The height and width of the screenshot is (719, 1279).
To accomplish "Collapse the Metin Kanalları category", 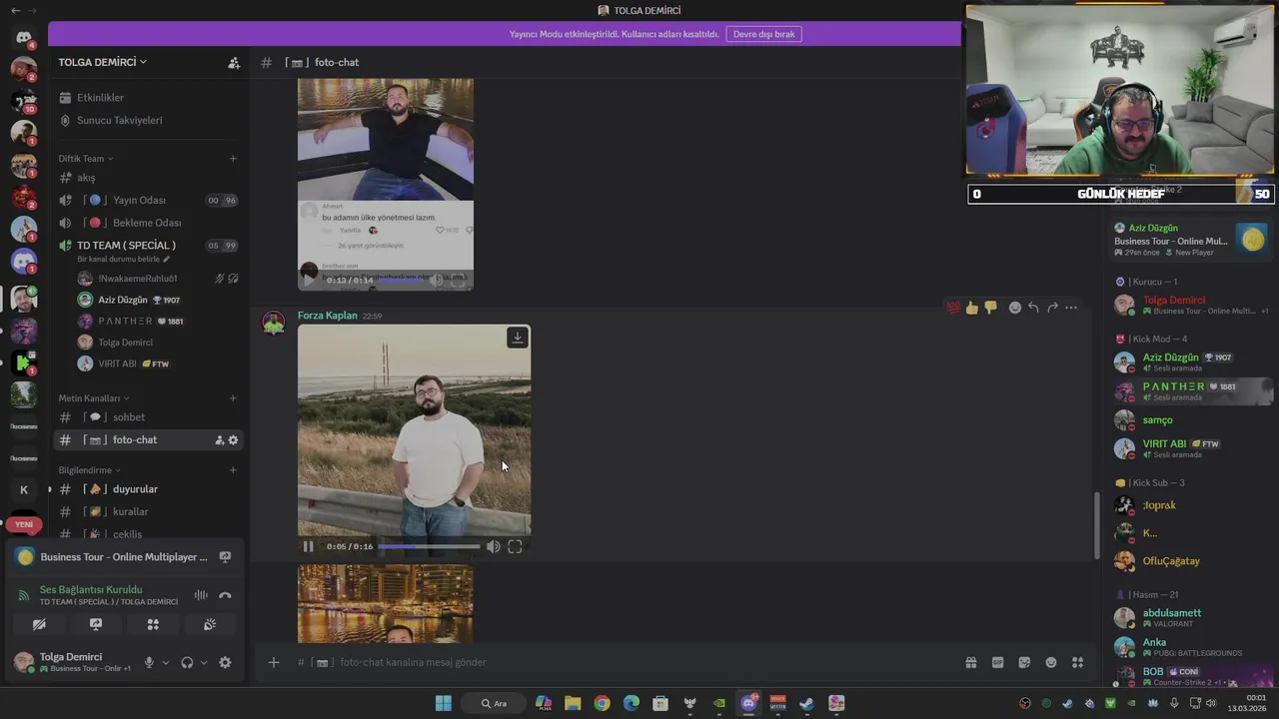I will click(94, 398).
